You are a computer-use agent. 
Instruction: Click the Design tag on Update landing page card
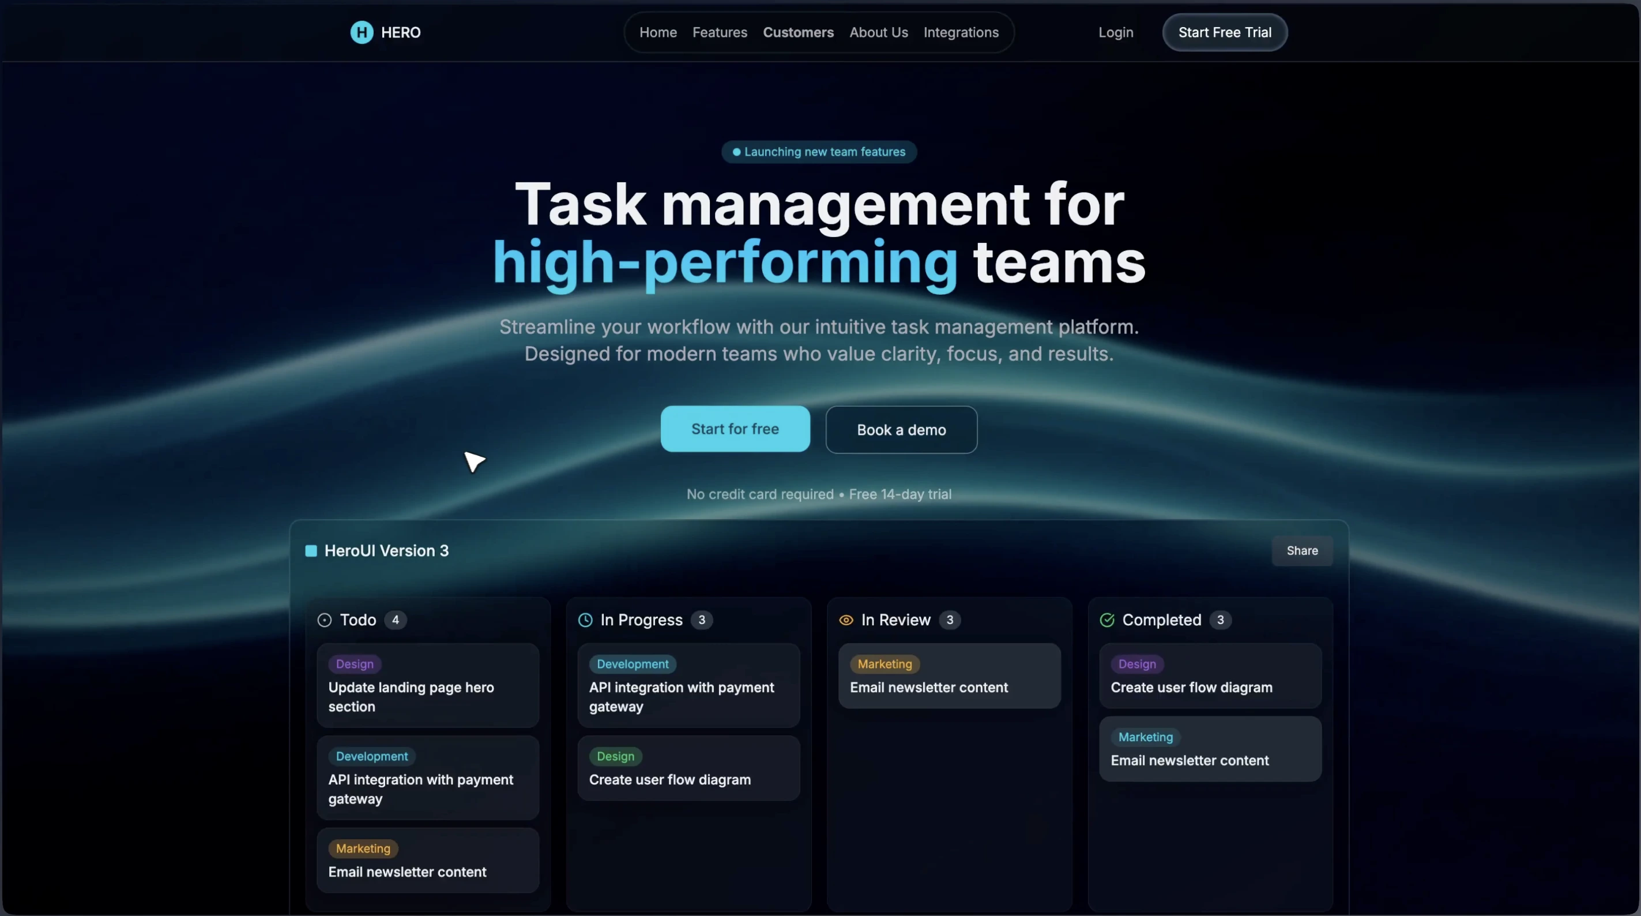355,664
